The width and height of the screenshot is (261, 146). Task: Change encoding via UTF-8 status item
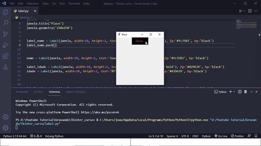[185, 136]
